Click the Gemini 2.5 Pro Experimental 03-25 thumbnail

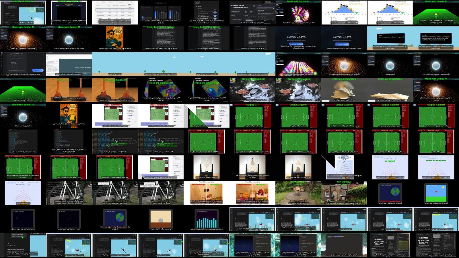click(252, 12)
